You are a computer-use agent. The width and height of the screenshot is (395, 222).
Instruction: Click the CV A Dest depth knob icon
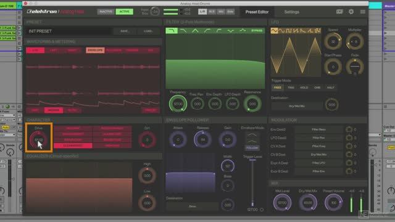click(x=349, y=146)
